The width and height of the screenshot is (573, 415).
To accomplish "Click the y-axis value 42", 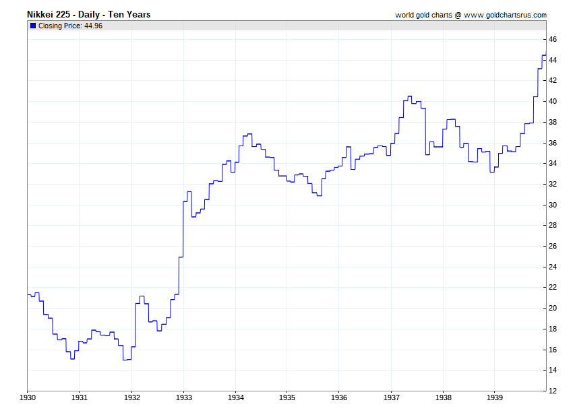I will (553, 80).
